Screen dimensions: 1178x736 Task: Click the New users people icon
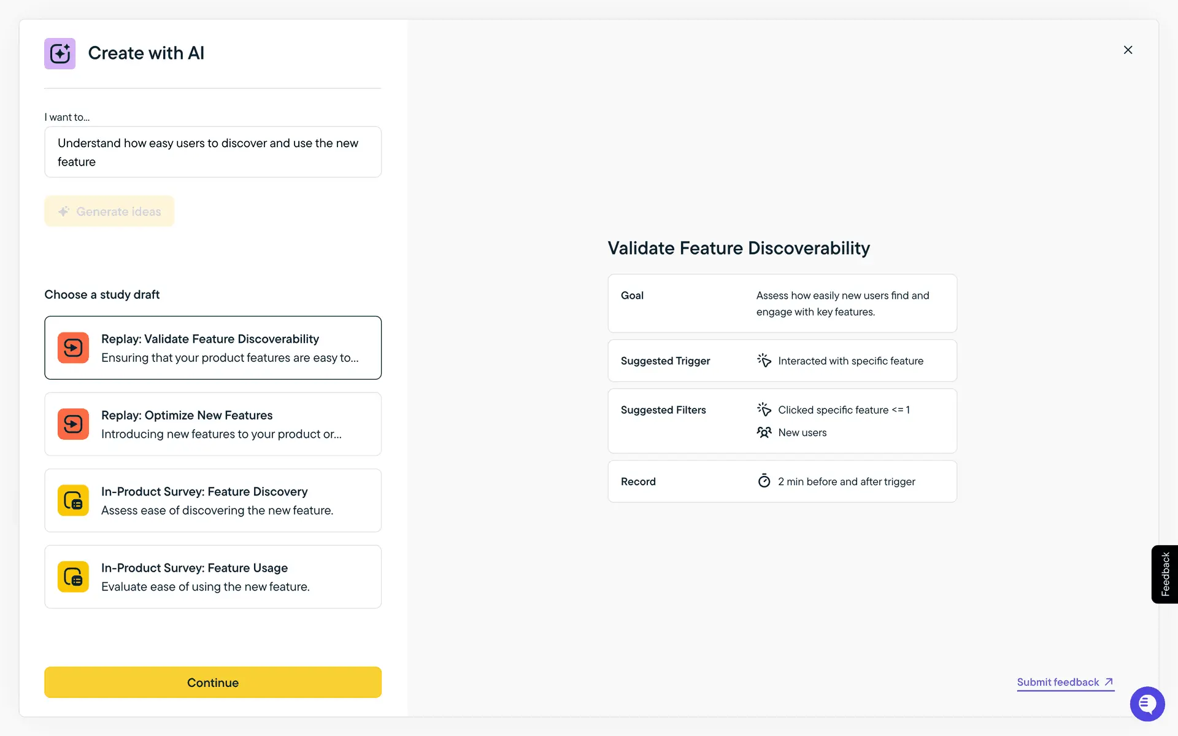tap(764, 432)
